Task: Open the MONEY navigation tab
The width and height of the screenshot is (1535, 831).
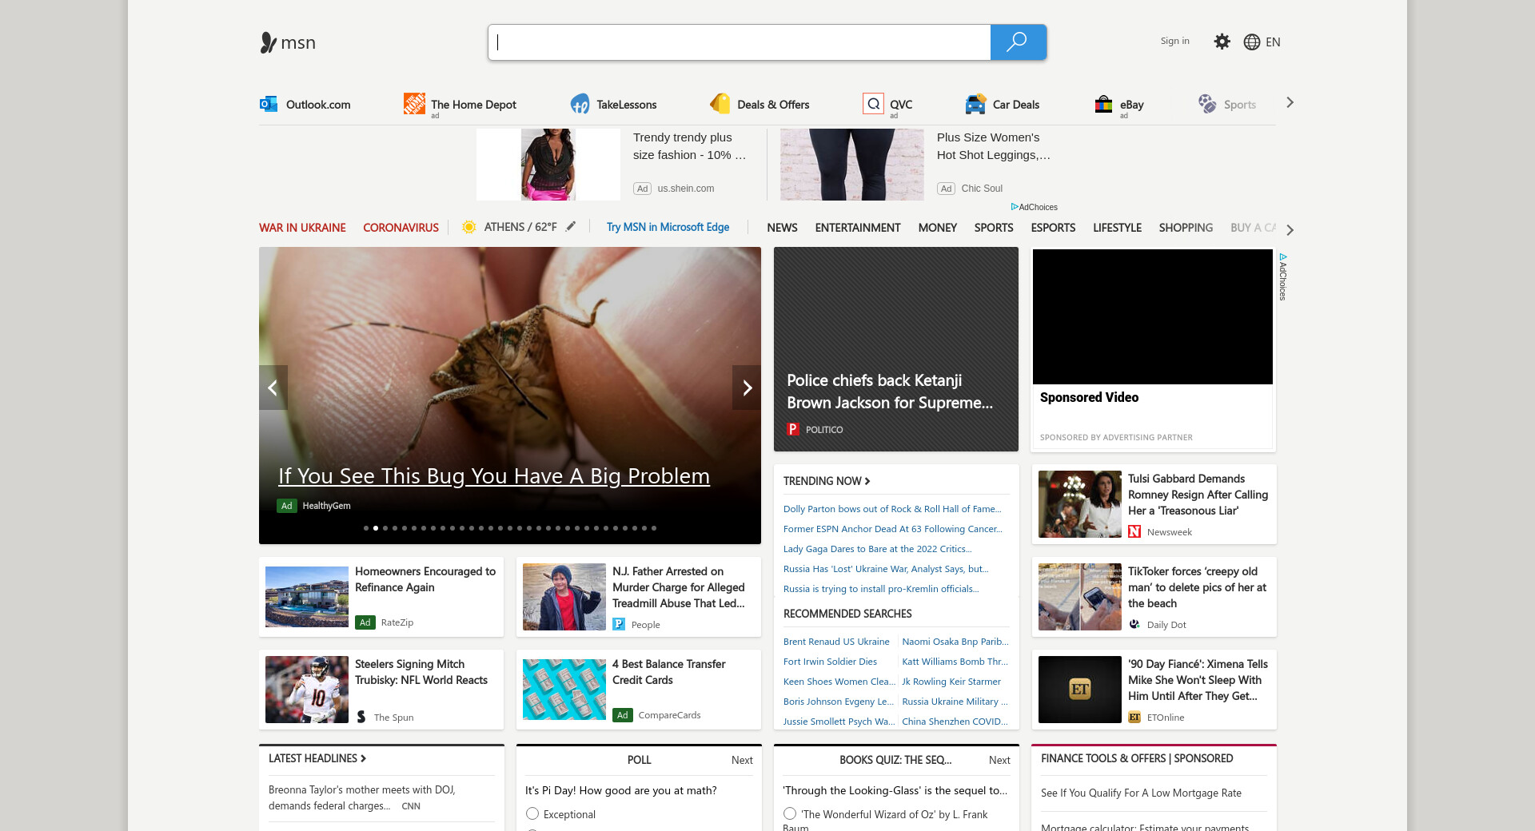Action: point(937,228)
